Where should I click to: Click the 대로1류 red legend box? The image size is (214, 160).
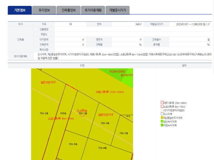[162, 103]
